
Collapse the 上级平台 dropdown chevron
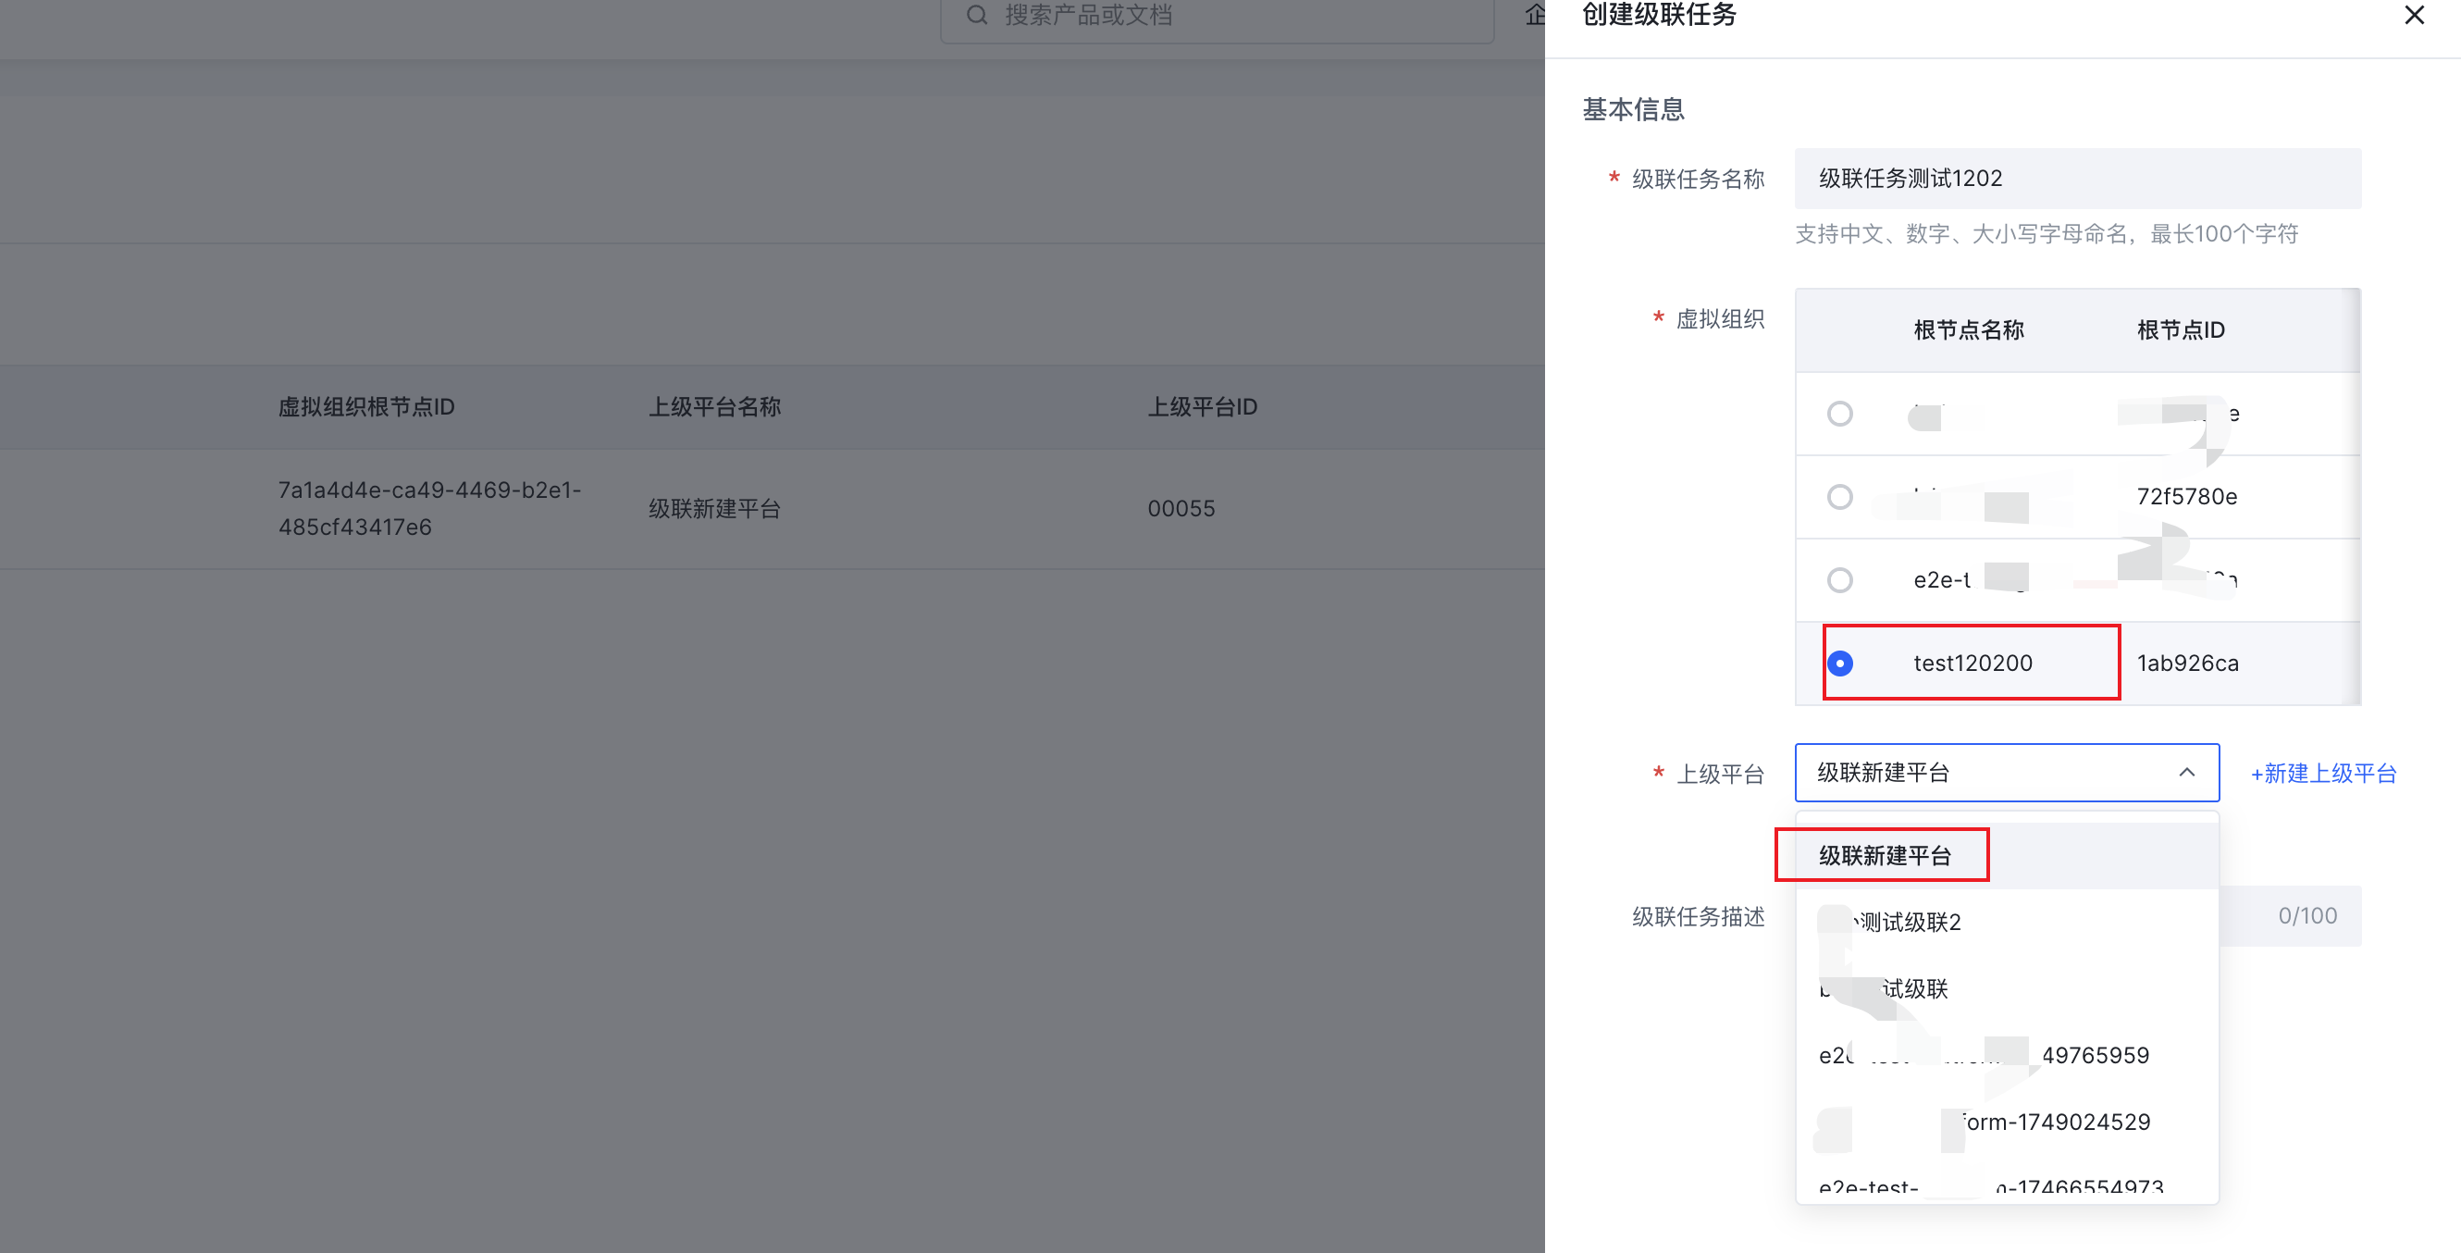[x=2186, y=773]
